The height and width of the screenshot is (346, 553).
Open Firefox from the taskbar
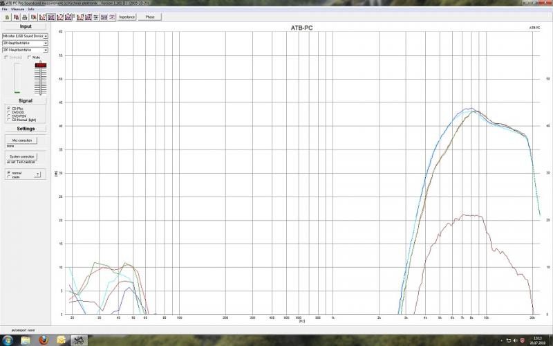tap(43, 340)
